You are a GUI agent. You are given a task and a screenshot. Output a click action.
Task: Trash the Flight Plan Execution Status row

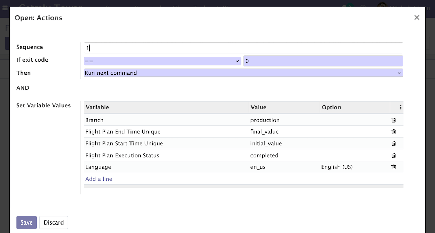394,155
